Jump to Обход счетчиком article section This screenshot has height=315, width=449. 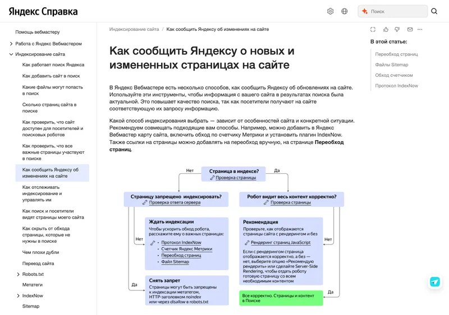pos(394,75)
